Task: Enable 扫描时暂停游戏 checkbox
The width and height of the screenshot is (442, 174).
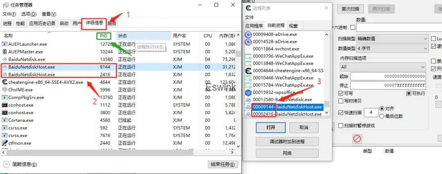Action: [x=341, y=126]
